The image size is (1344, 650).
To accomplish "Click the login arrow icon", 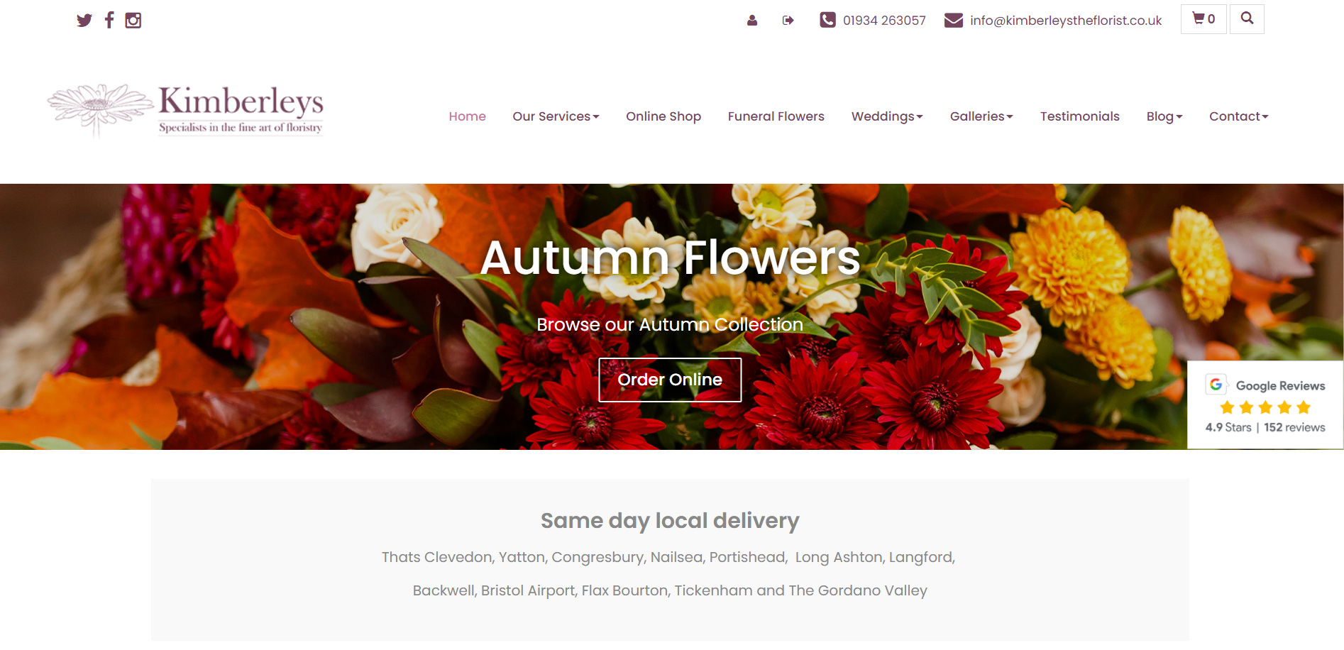I will click(x=788, y=21).
